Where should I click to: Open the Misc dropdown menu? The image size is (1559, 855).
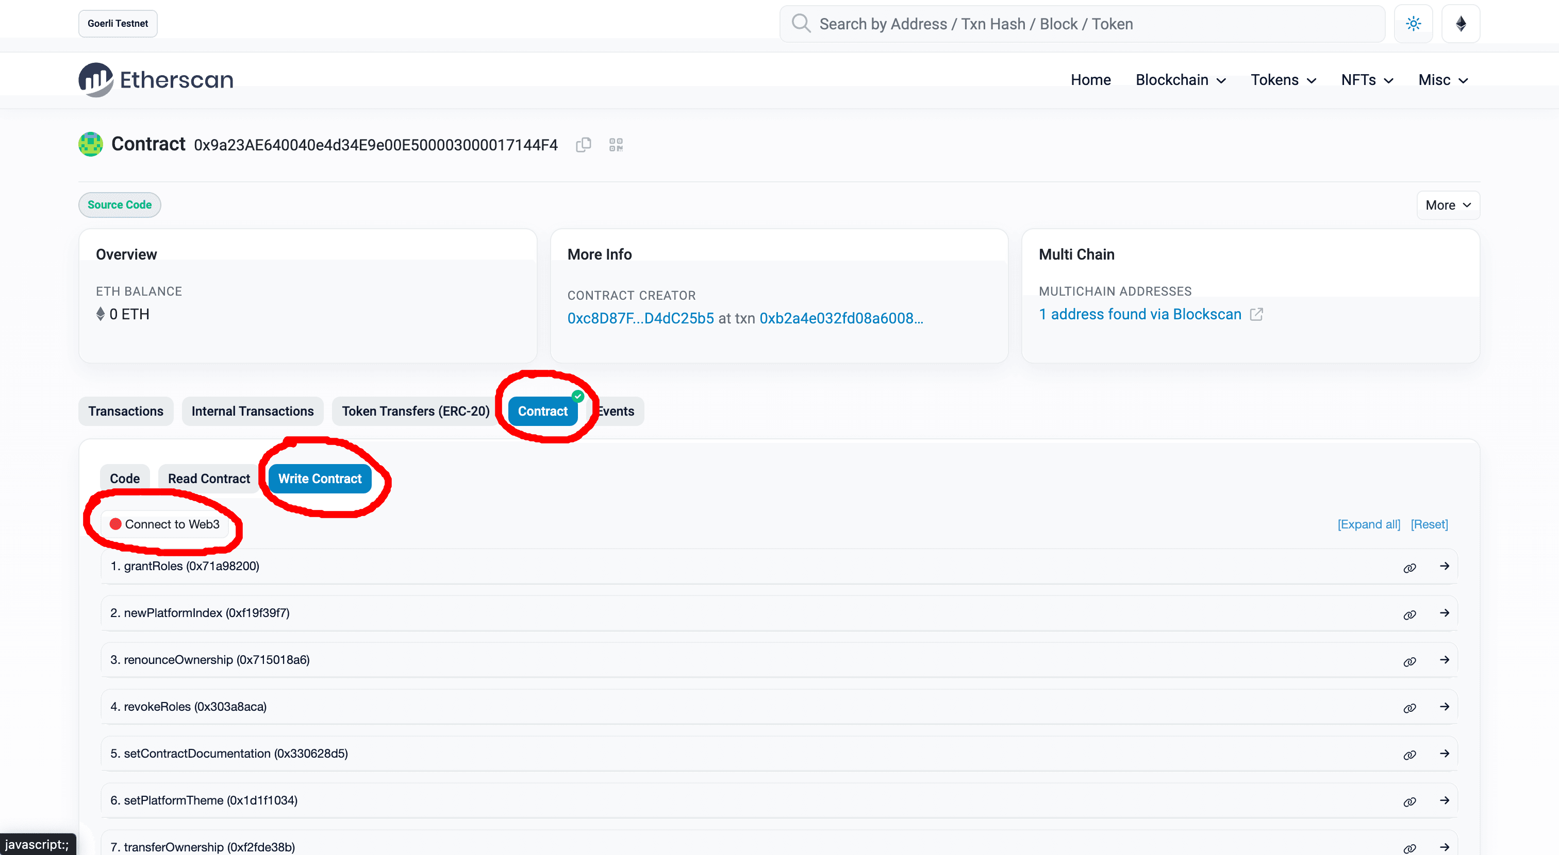click(x=1443, y=80)
